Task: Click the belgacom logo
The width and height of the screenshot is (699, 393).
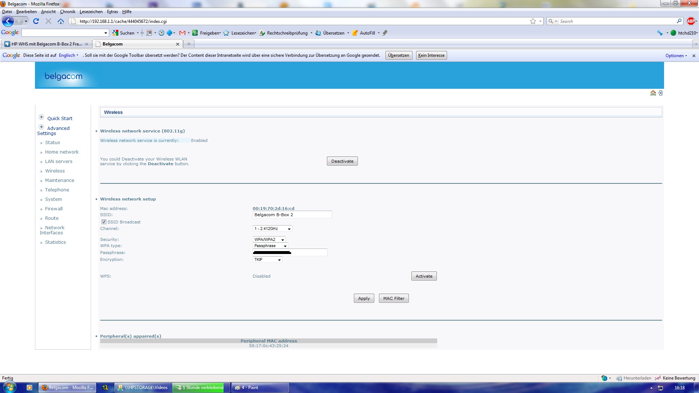Action: [63, 76]
